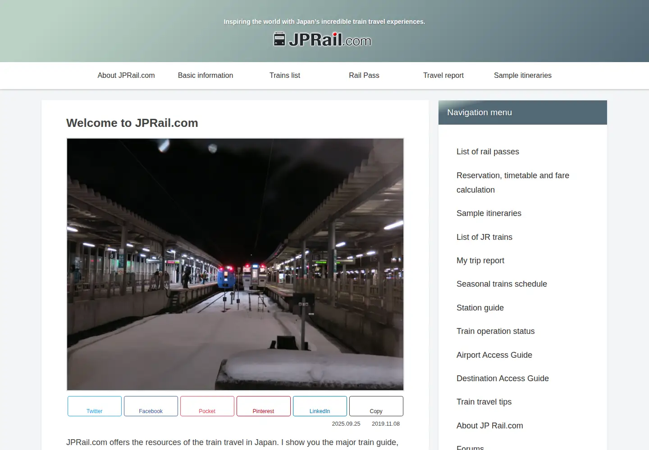Image resolution: width=649 pixels, height=450 pixels.
Task: Open List of JR trains
Action: coord(484,237)
